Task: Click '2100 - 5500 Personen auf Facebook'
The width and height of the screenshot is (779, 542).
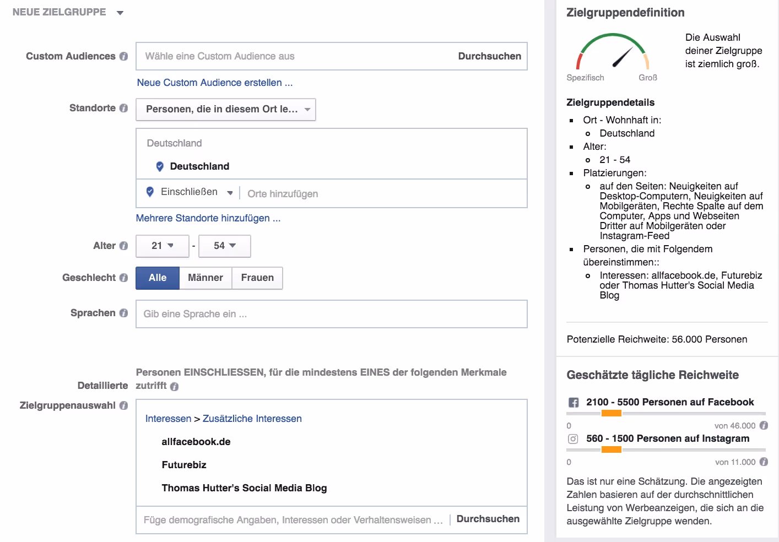Action: pyautogui.click(x=670, y=402)
